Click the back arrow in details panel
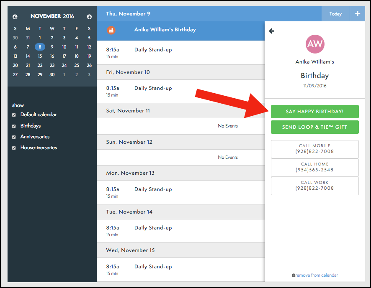 click(x=272, y=31)
